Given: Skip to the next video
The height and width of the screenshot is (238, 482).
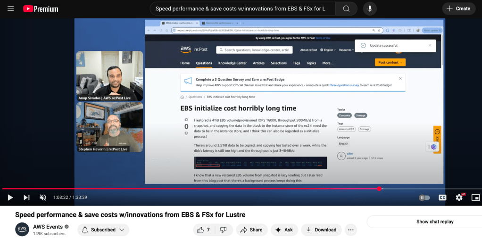Looking at the screenshot, I should click(x=26, y=197).
